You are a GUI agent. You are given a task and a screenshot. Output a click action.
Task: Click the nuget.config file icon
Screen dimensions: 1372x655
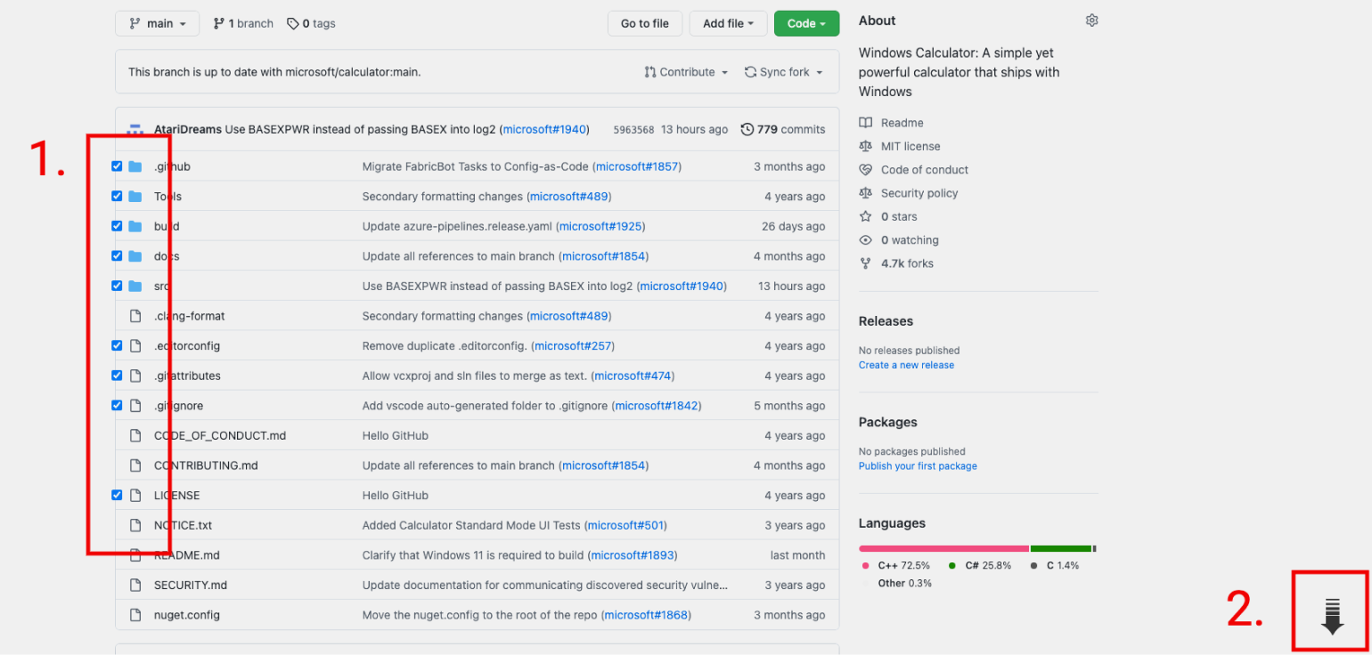(x=135, y=615)
